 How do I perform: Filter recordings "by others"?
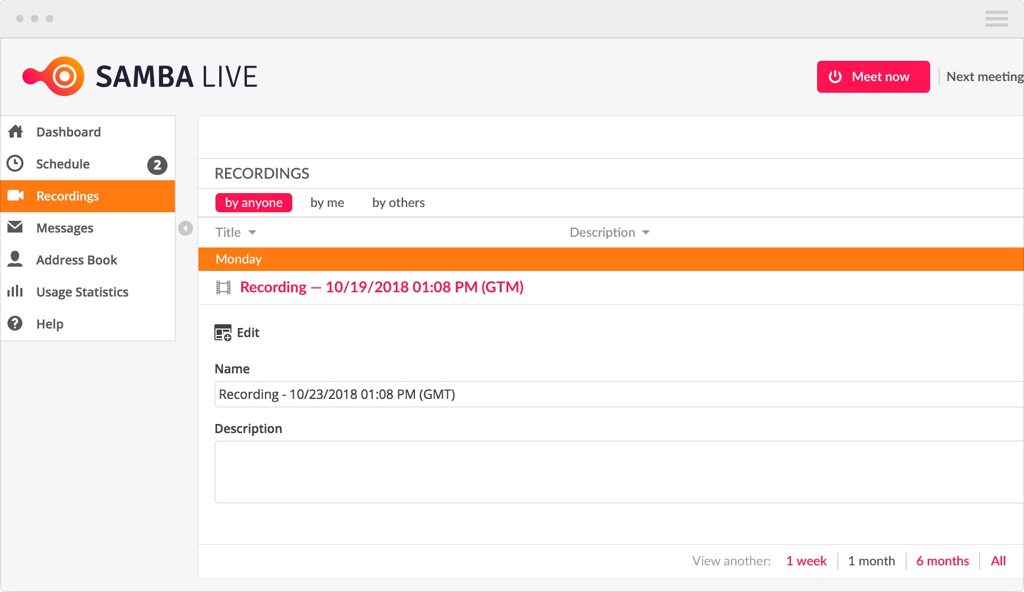pyautogui.click(x=398, y=203)
